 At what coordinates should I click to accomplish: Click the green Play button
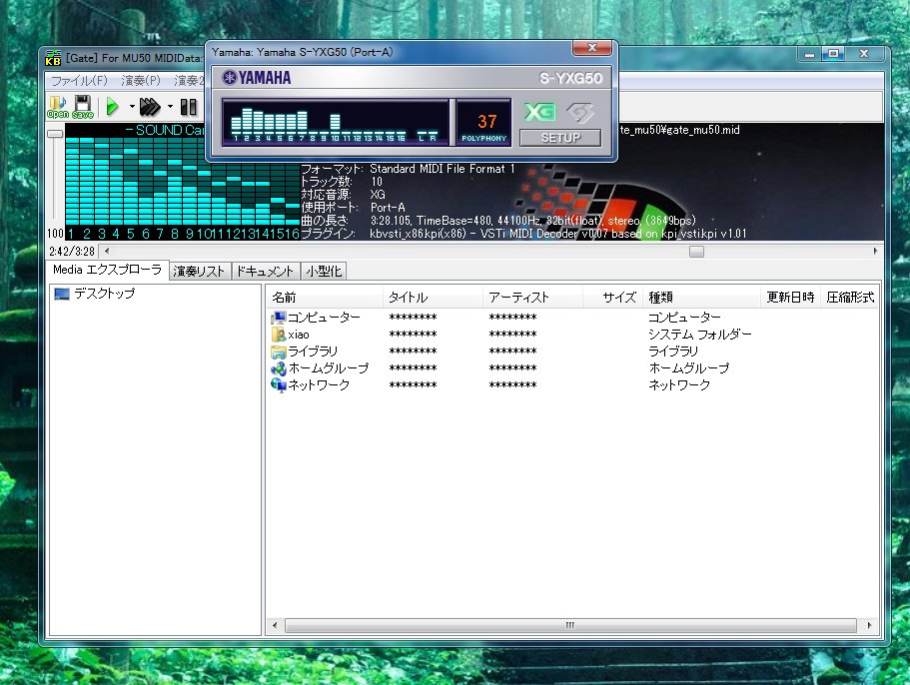point(113,107)
